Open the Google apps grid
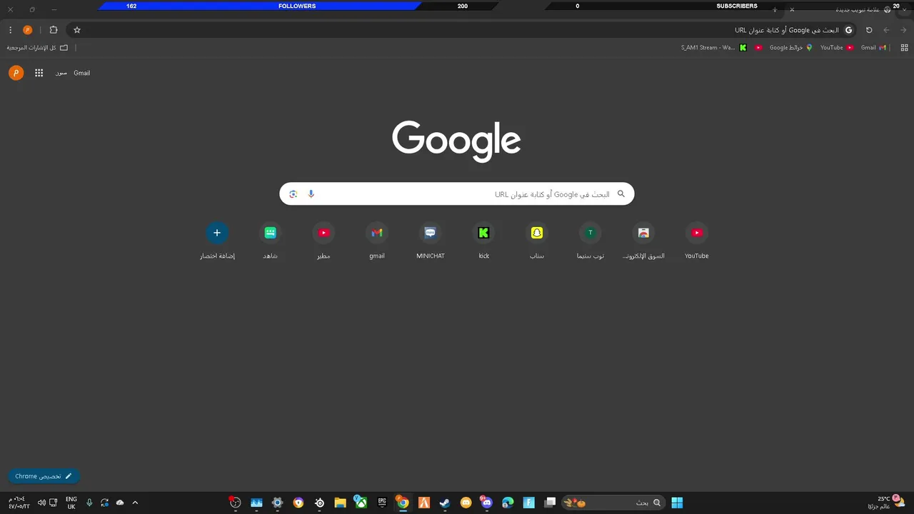914x514 pixels. point(39,73)
